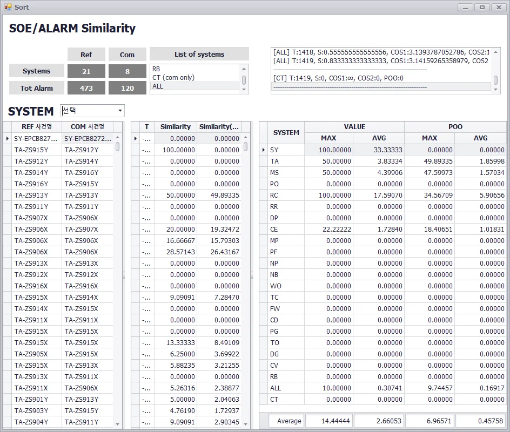Click the Ref systems count 21
This screenshot has width=510, height=432.
click(x=86, y=71)
